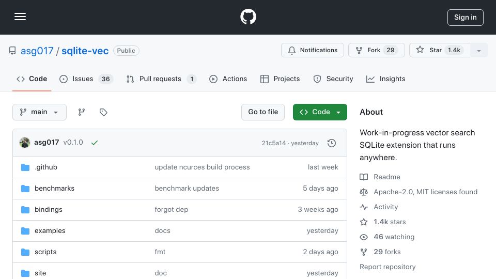
Task: View tags via the tag icon
Action: pyautogui.click(x=103, y=112)
